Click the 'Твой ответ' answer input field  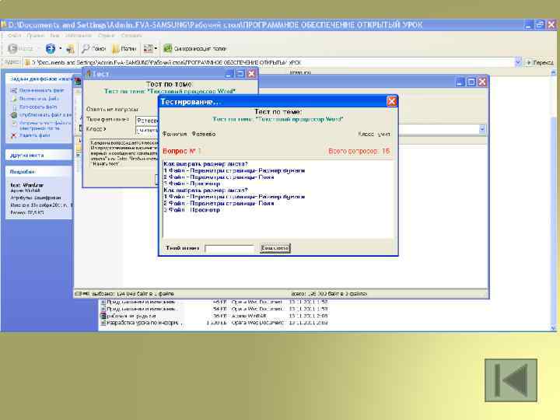click(229, 248)
